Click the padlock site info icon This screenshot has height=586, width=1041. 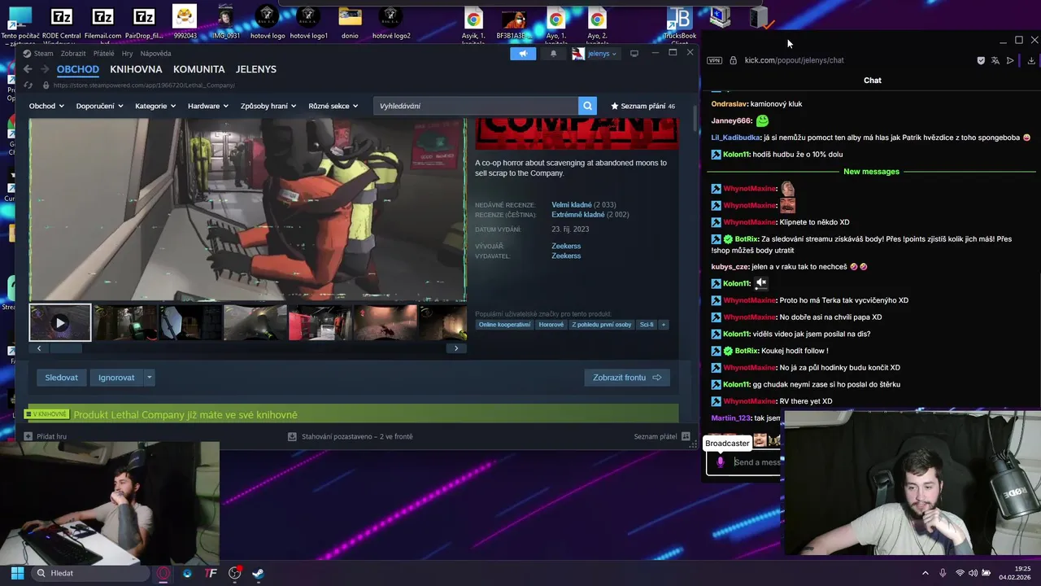coord(733,60)
